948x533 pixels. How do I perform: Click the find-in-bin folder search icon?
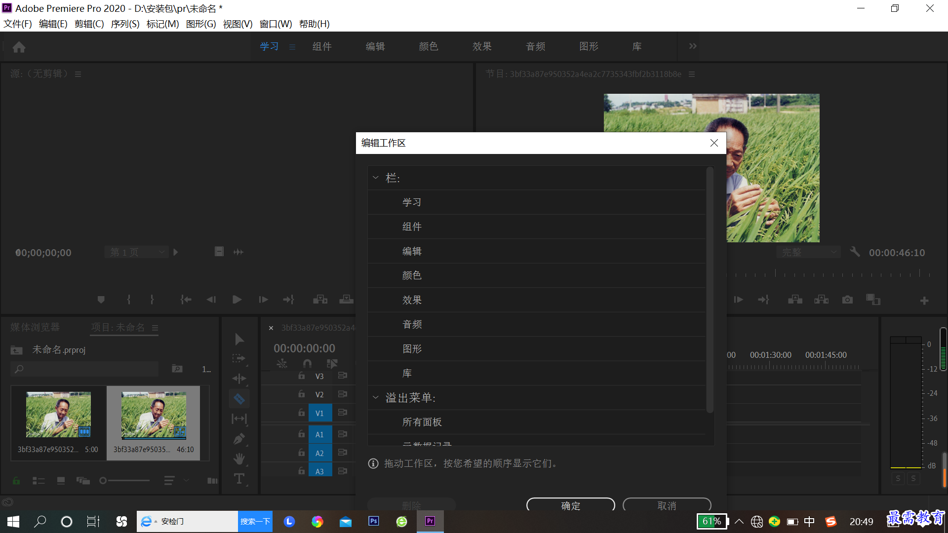pyautogui.click(x=177, y=369)
